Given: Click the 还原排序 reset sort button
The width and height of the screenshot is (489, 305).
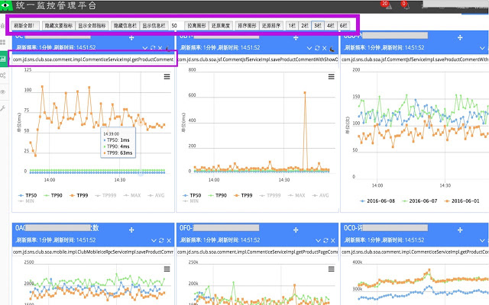Looking at the screenshot, I should 271,25.
